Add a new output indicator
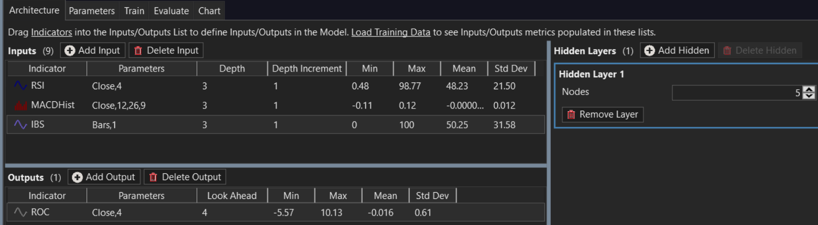The height and width of the screenshot is (225, 818). (104, 177)
